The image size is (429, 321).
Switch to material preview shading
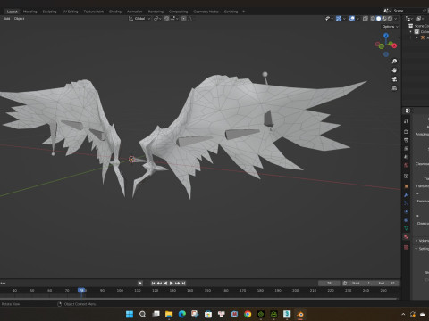[x=384, y=19]
